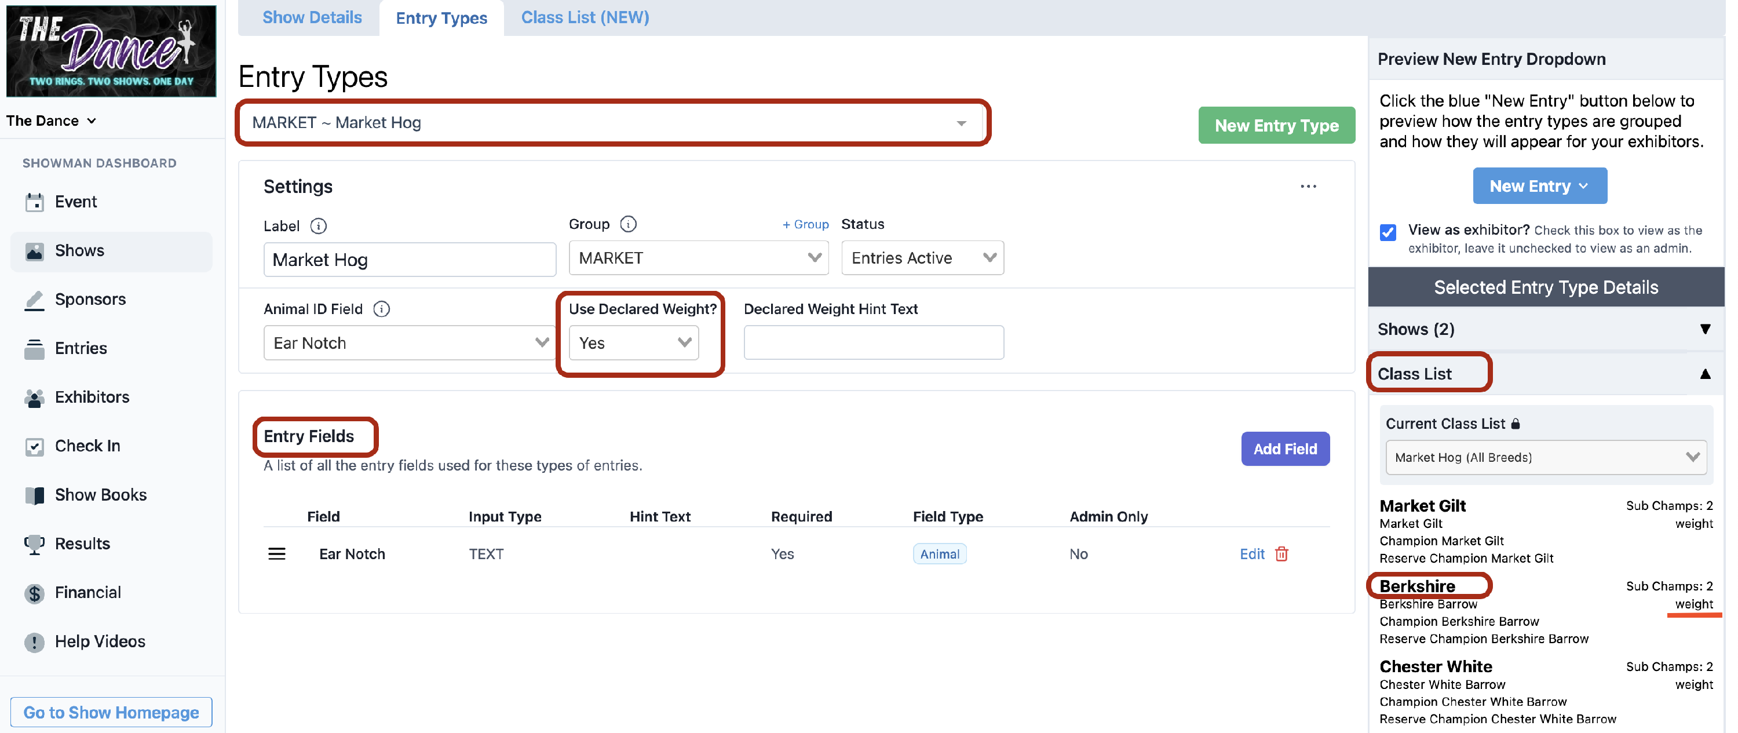Click the Event calendar icon in sidebar
Viewport: 1738px width, 733px height.
(x=34, y=202)
